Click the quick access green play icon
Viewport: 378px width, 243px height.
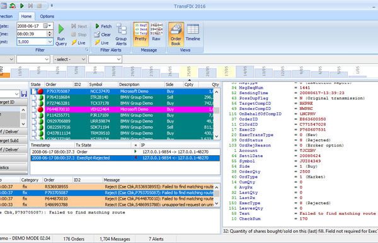click(21, 6)
